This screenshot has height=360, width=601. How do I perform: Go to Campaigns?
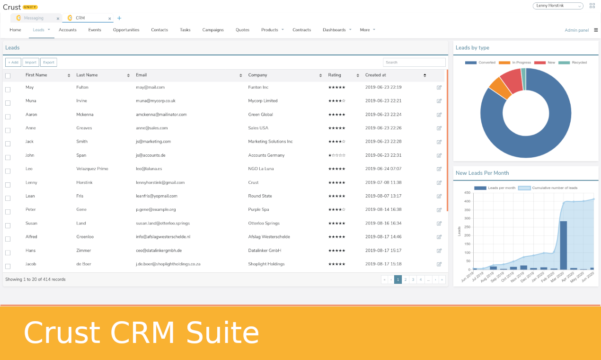(x=213, y=30)
